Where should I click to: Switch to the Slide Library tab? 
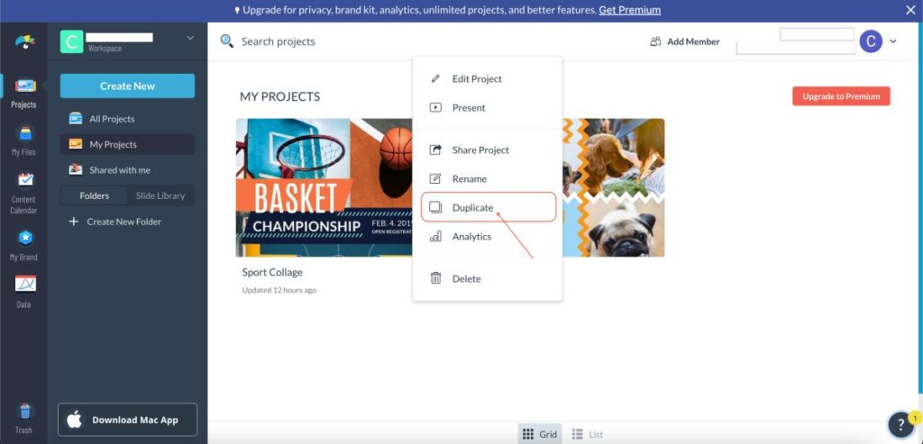[160, 195]
